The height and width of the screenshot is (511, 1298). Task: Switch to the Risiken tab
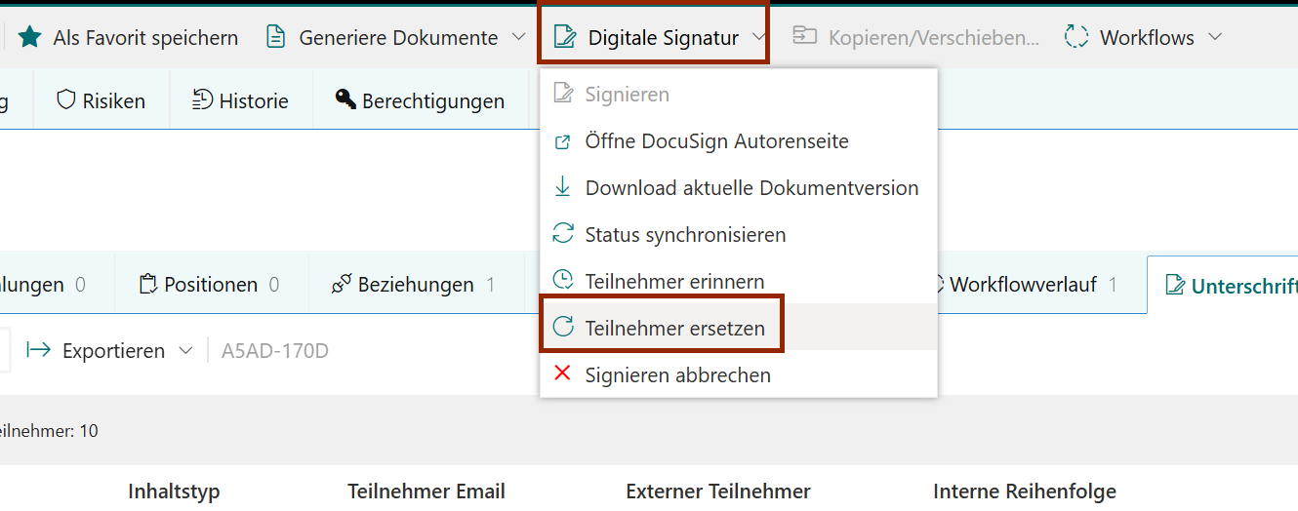click(101, 100)
